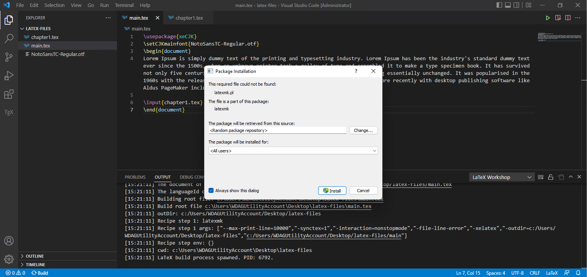Open the Search view in activity bar

click(9, 39)
